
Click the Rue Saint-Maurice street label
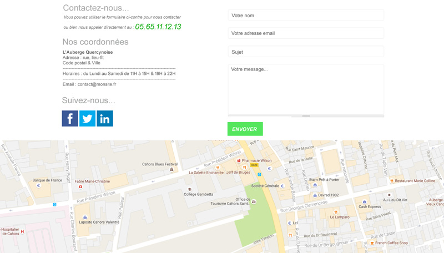click(x=300, y=149)
